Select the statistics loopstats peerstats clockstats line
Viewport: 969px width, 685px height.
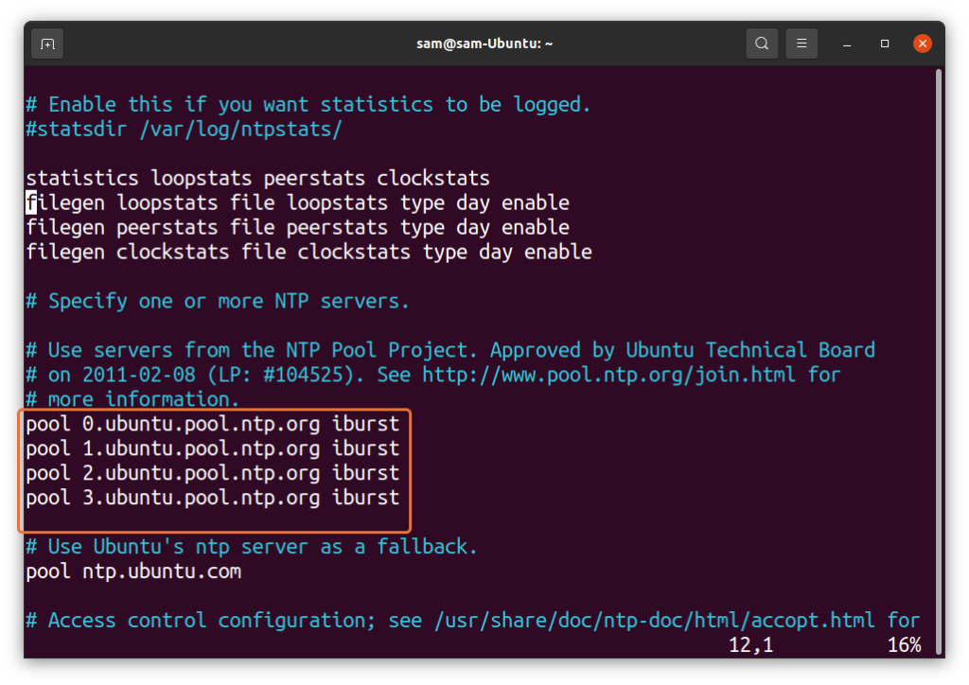[x=257, y=178]
